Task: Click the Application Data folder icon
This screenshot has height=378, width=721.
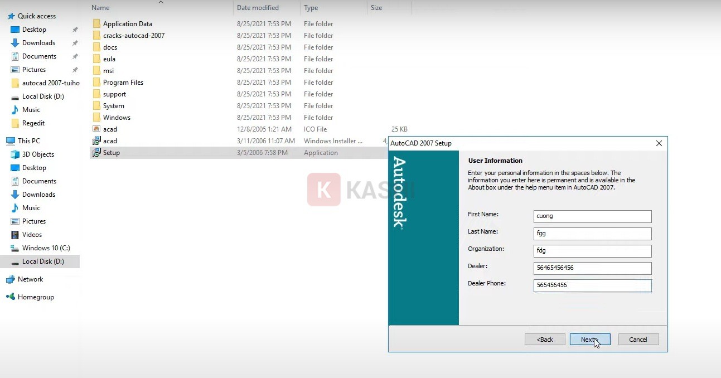Action: 96,24
